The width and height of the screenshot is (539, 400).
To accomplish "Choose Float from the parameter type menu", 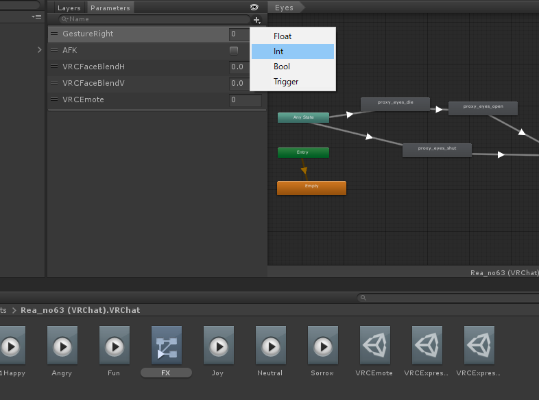I will point(293,36).
